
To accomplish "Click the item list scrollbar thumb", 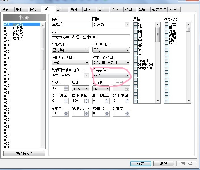I will 43,49.
